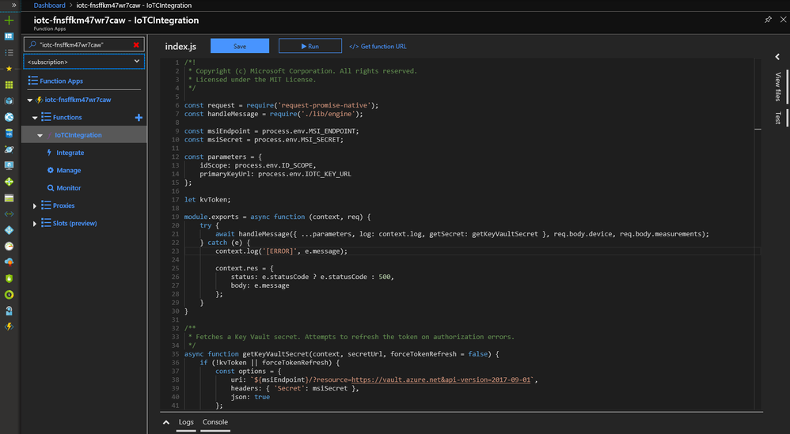Collapse the Functions tree node

tap(35, 118)
